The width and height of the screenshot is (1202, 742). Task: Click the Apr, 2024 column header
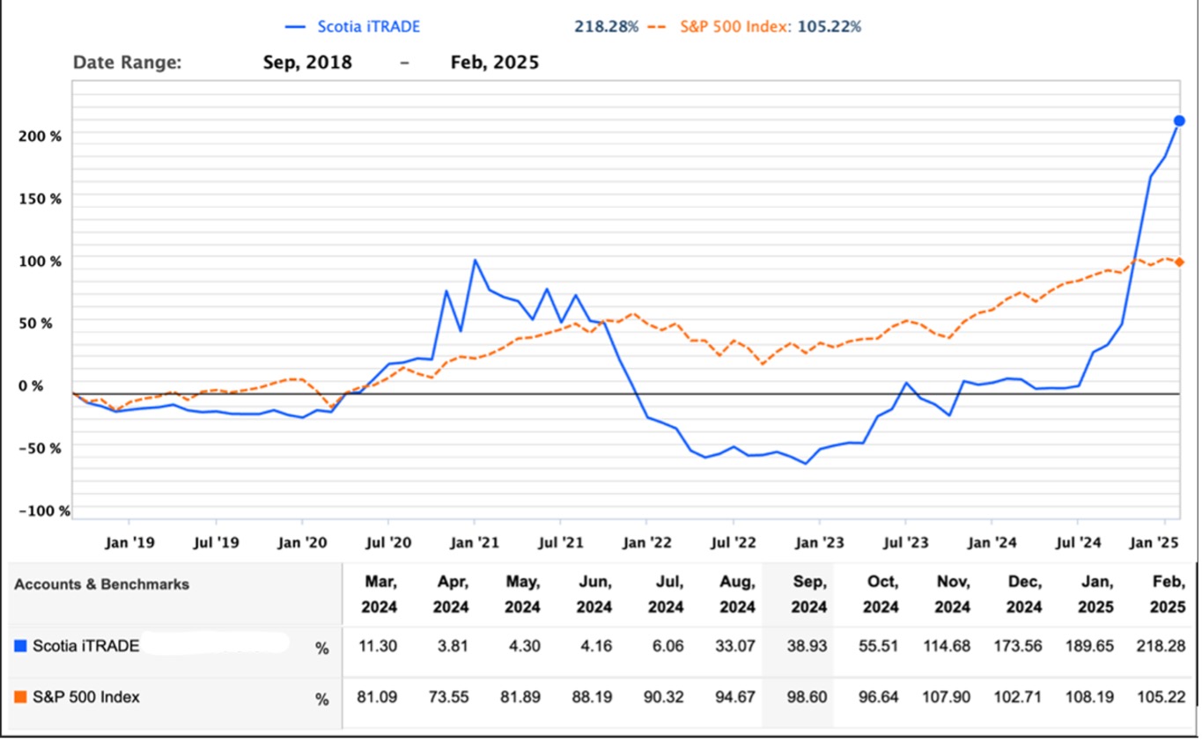pos(451,594)
